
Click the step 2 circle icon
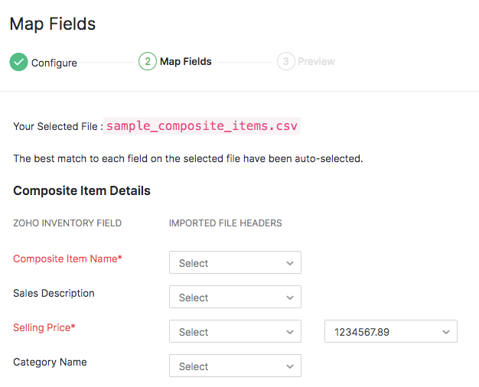point(147,61)
